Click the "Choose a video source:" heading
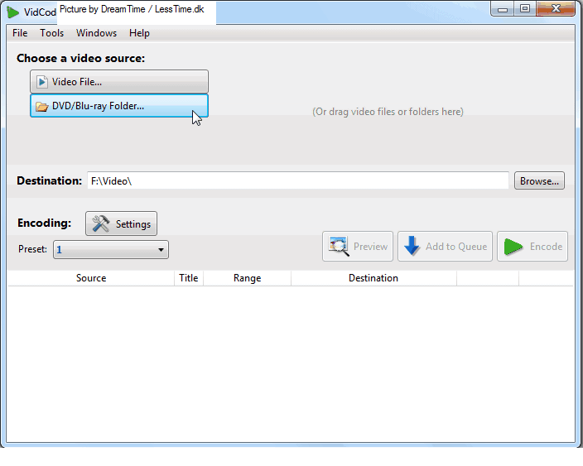The height and width of the screenshot is (466, 583). (80, 58)
